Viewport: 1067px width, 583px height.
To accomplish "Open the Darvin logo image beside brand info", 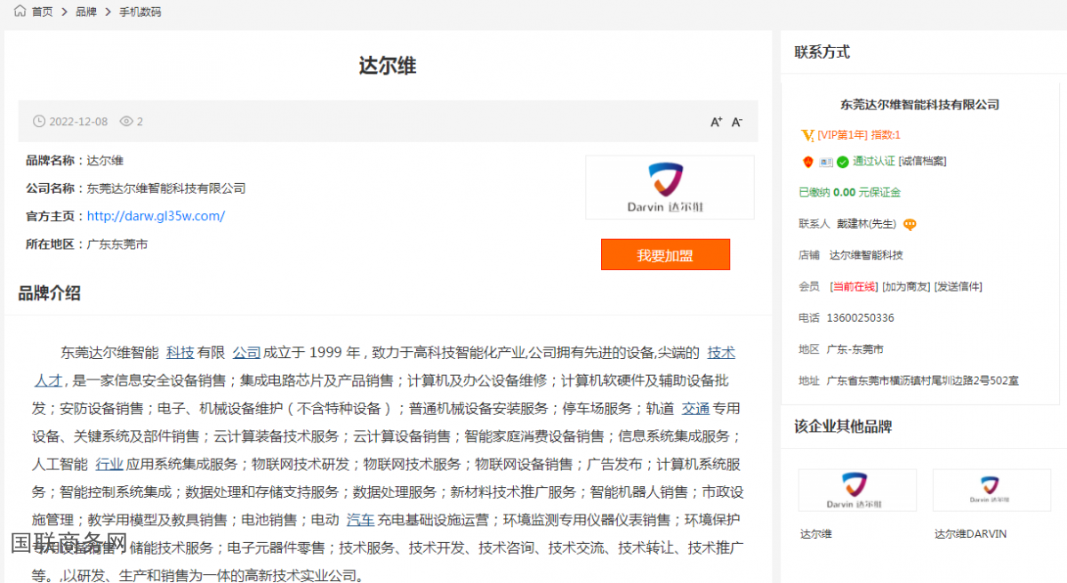I will tap(670, 188).
